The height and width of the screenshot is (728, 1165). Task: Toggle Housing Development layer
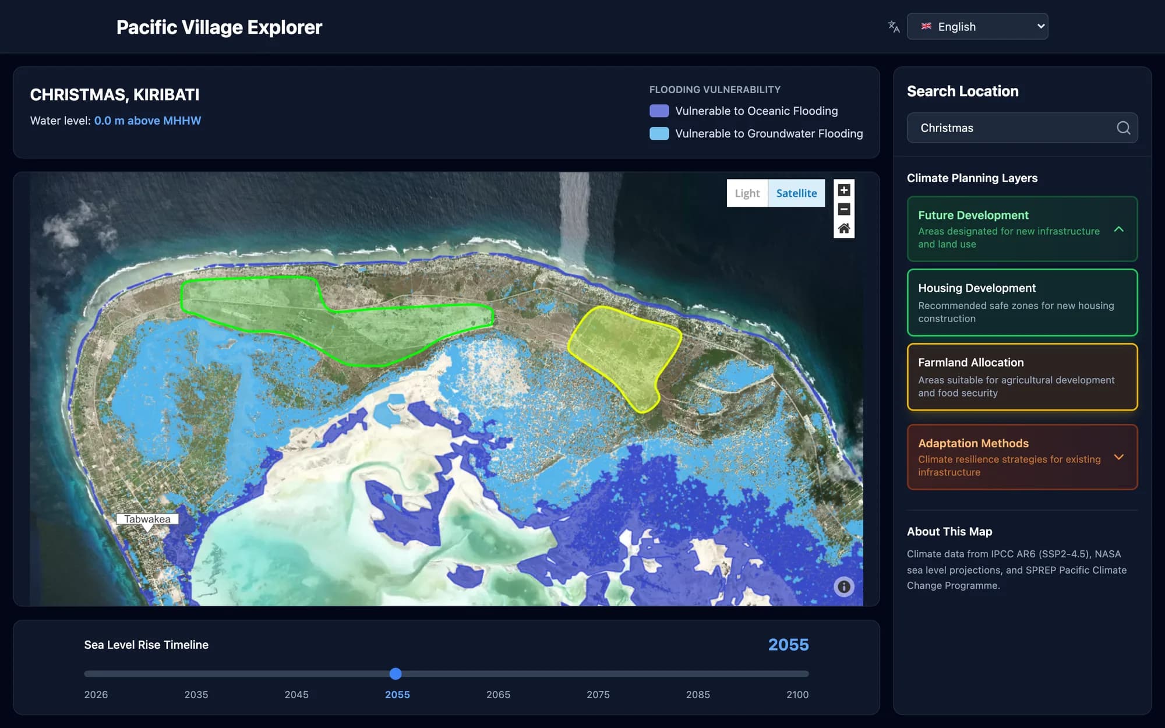coord(1022,302)
